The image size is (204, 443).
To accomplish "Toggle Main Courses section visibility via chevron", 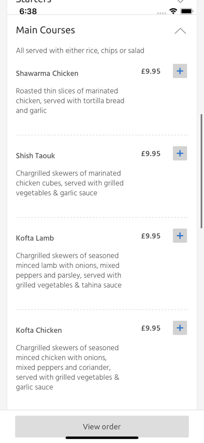I will pos(180,31).
